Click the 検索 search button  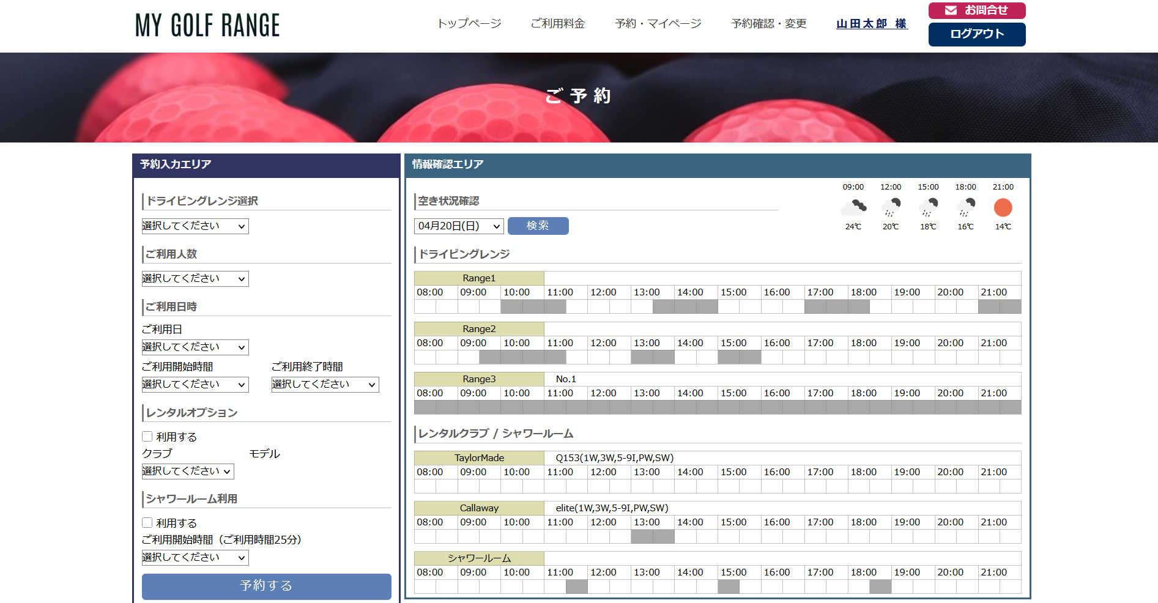[x=538, y=226]
